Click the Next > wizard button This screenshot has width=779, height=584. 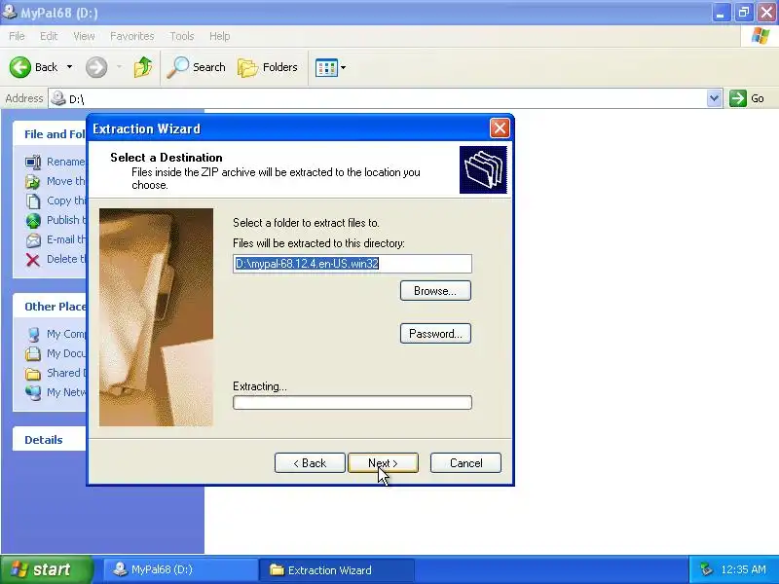click(383, 463)
